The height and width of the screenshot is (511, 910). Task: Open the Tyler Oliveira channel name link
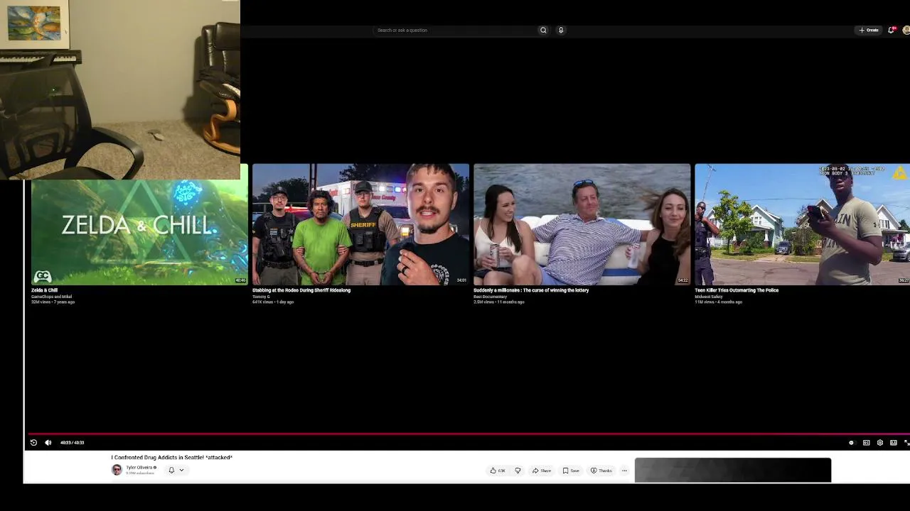click(x=139, y=468)
